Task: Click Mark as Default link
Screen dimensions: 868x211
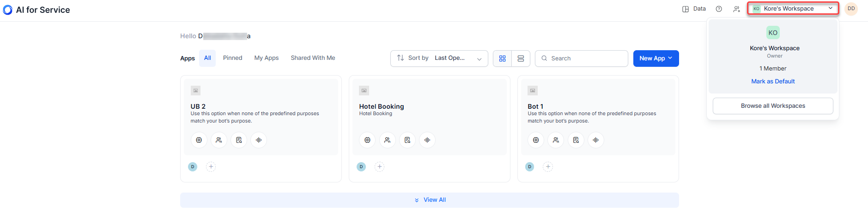Action: [x=773, y=82]
